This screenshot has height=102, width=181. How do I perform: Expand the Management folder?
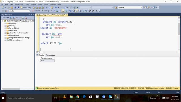[5, 35]
